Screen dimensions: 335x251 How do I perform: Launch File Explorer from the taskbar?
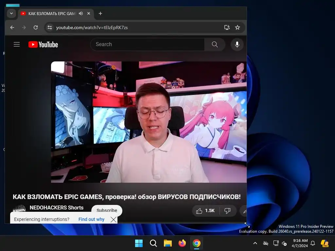click(x=168, y=243)
